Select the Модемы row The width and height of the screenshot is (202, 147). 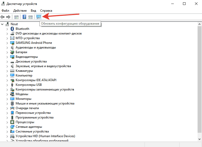pyautogui.click(x=22, y=94)
